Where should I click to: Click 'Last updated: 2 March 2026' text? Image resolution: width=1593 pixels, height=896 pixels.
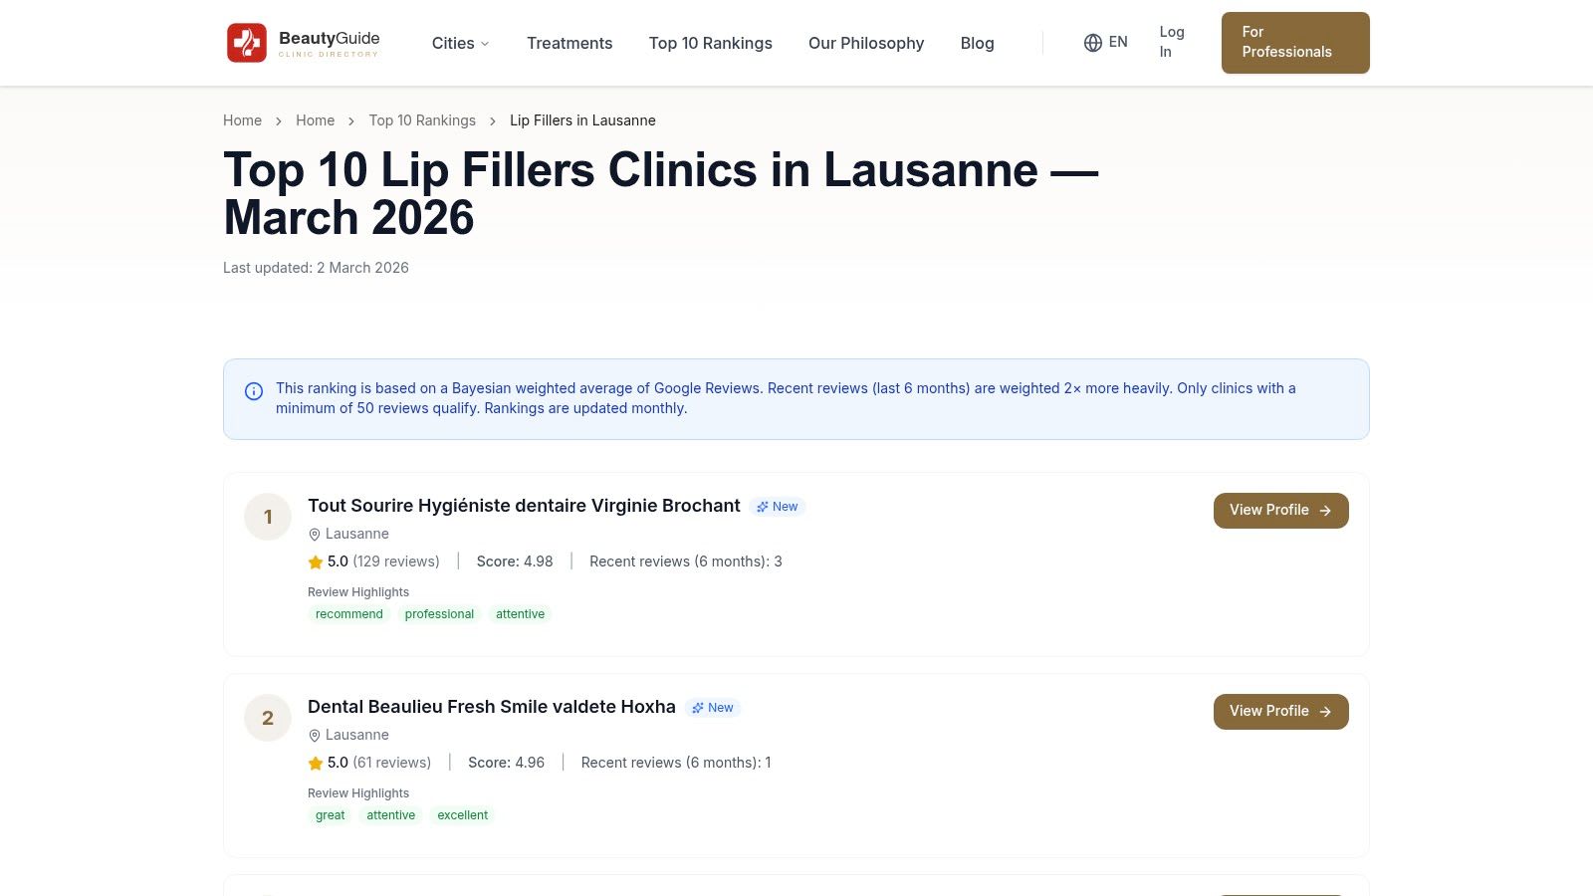(x=316, y=268)
